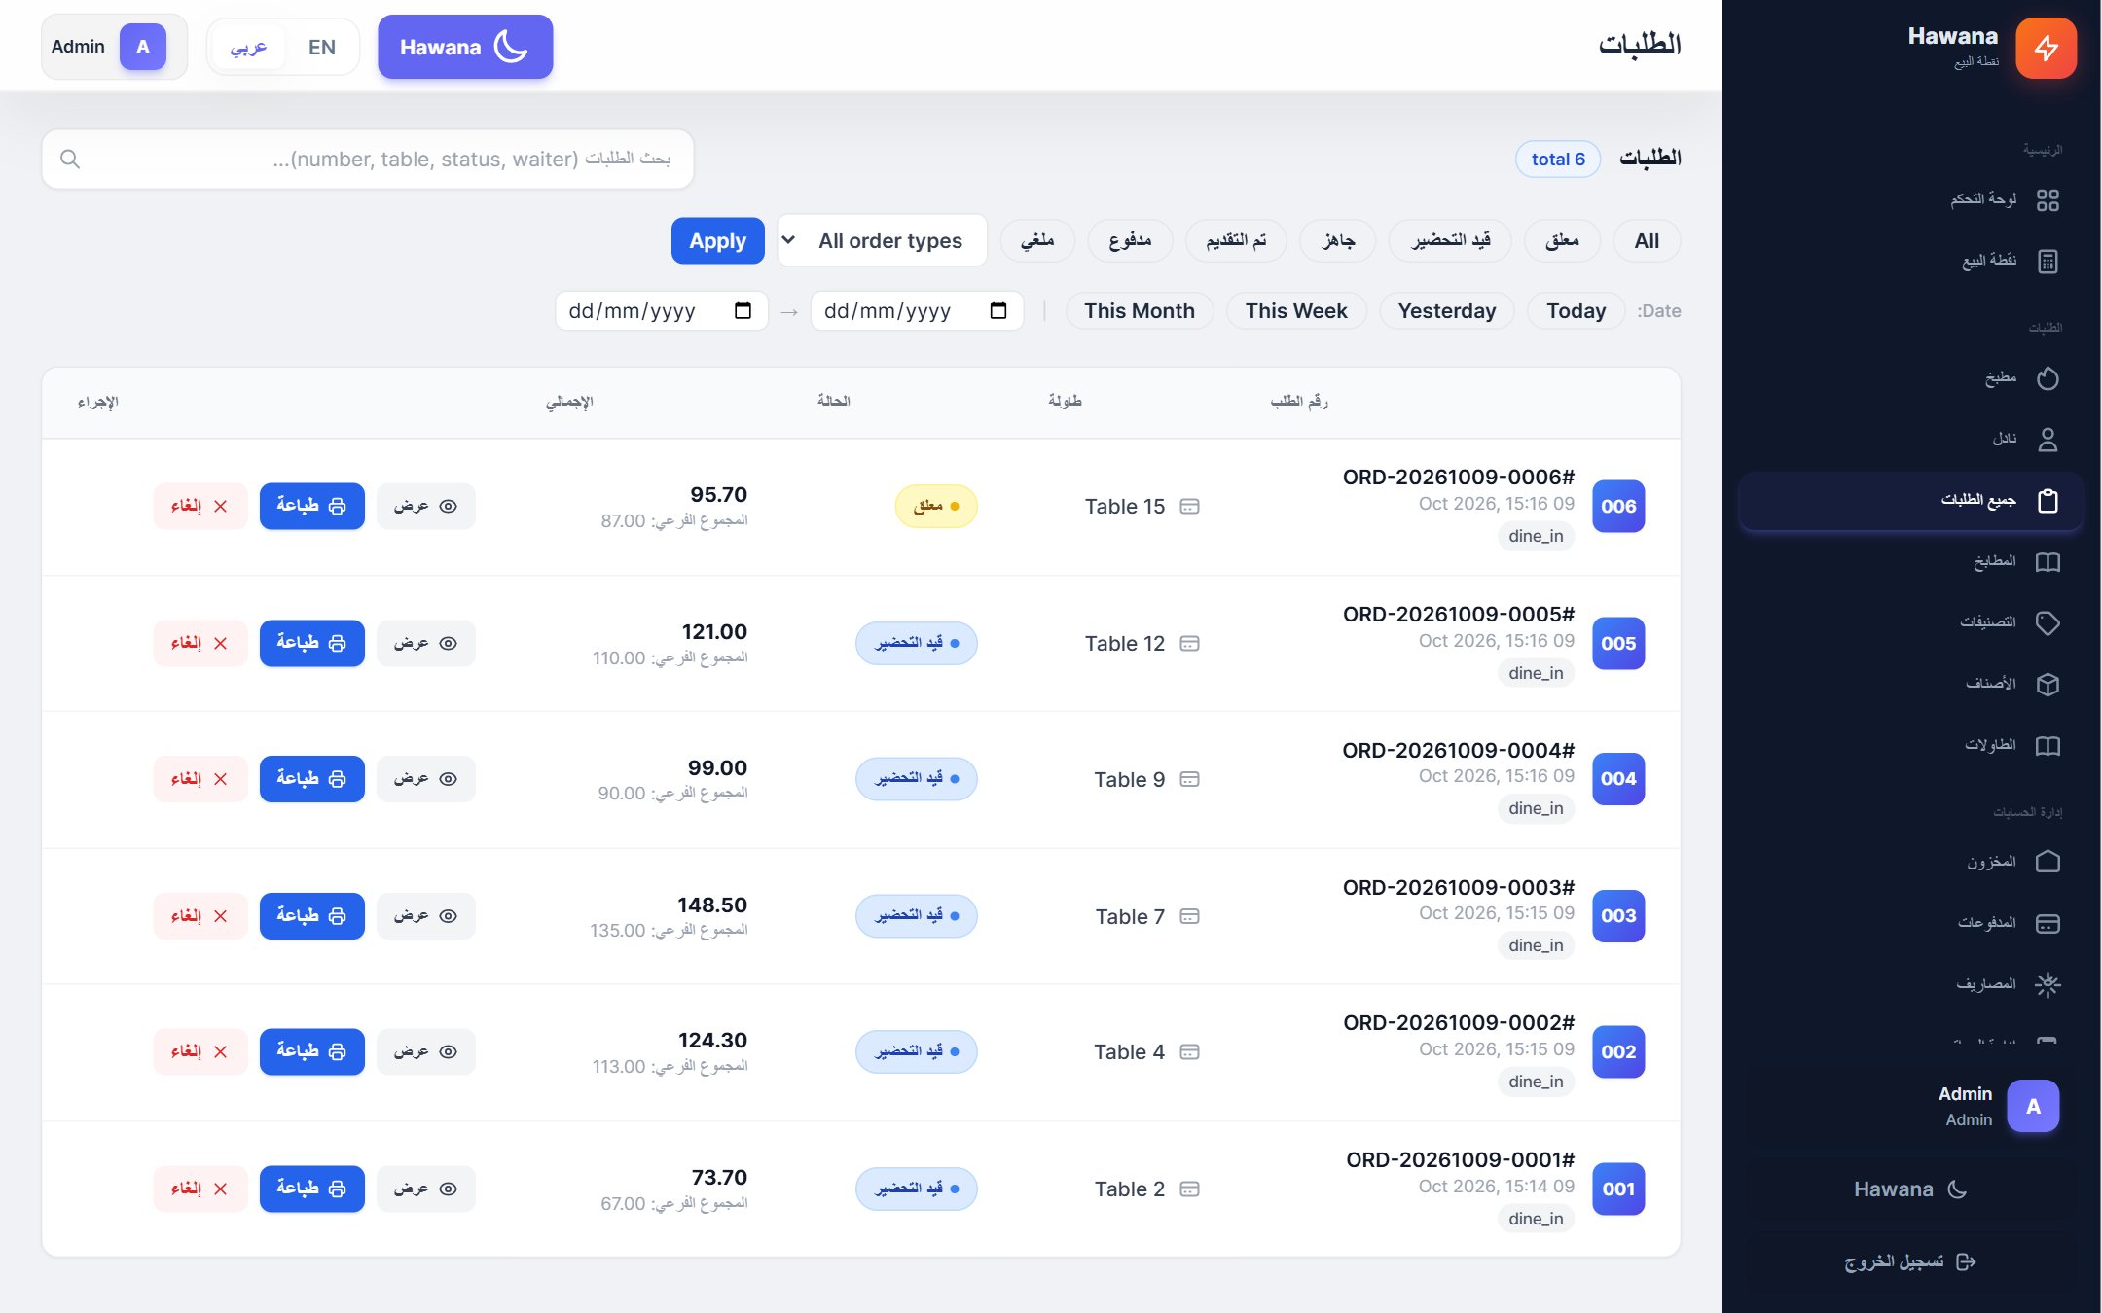This screenshot has width=2102, height=1313.
Task: Select the Yesterday date filter
Action: (1447, 310)
